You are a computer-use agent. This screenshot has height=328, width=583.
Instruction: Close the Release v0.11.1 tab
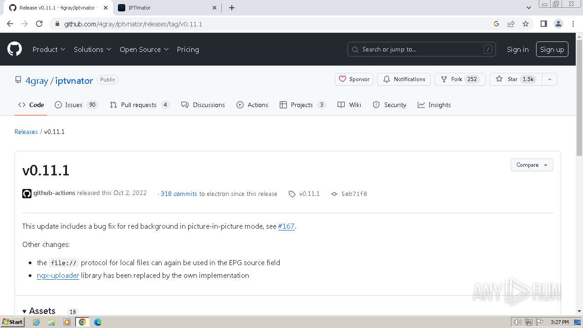click(x=106, y=8)
